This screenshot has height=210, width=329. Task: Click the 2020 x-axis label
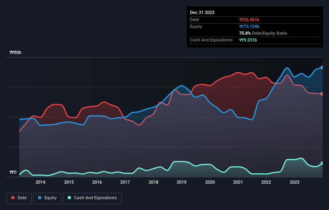point(210,182)
